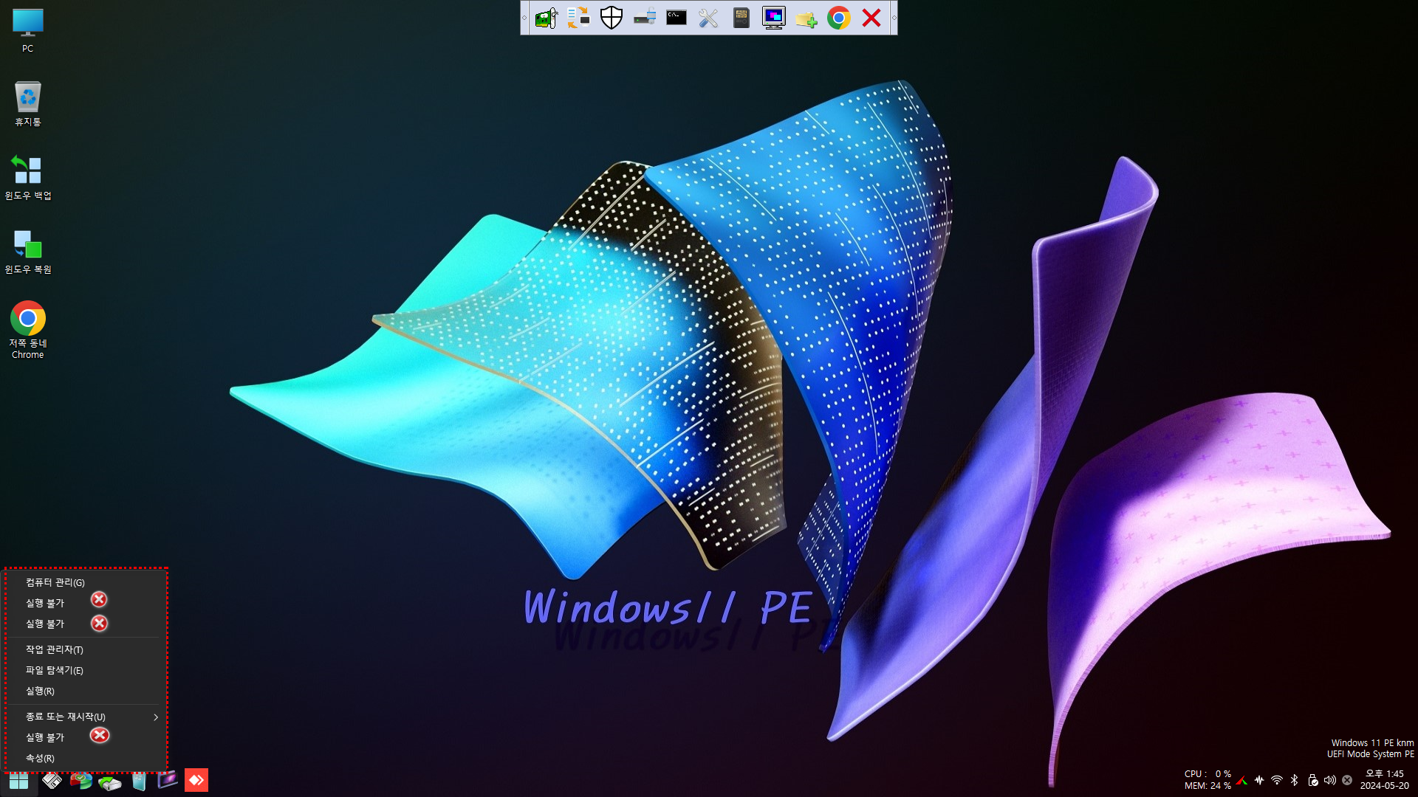Select the 휴지통 recycle bin icon
This screenshot has width=1418, height=797.
coord(28,104)
